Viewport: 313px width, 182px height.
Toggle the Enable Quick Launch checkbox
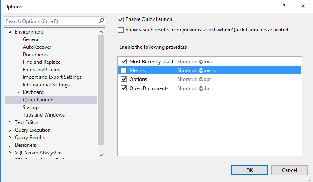(x=121, y=19)
